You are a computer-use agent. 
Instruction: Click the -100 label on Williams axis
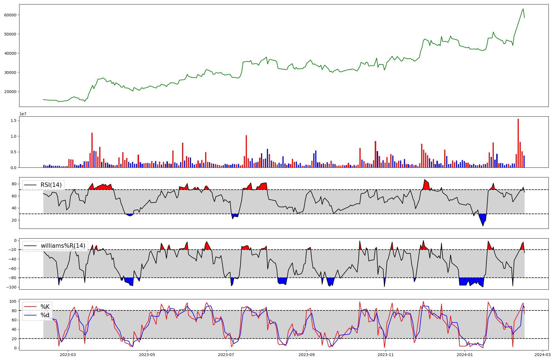point(12,287)
